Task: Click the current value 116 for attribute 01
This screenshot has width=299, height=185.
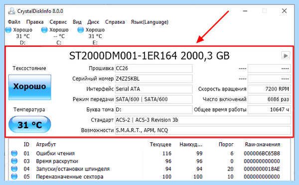Action: (x=167, y=153)
